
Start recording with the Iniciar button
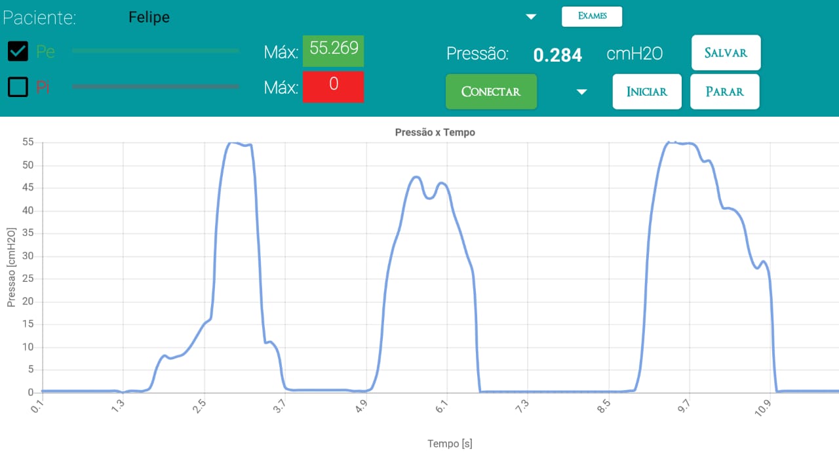click(646, 91)
